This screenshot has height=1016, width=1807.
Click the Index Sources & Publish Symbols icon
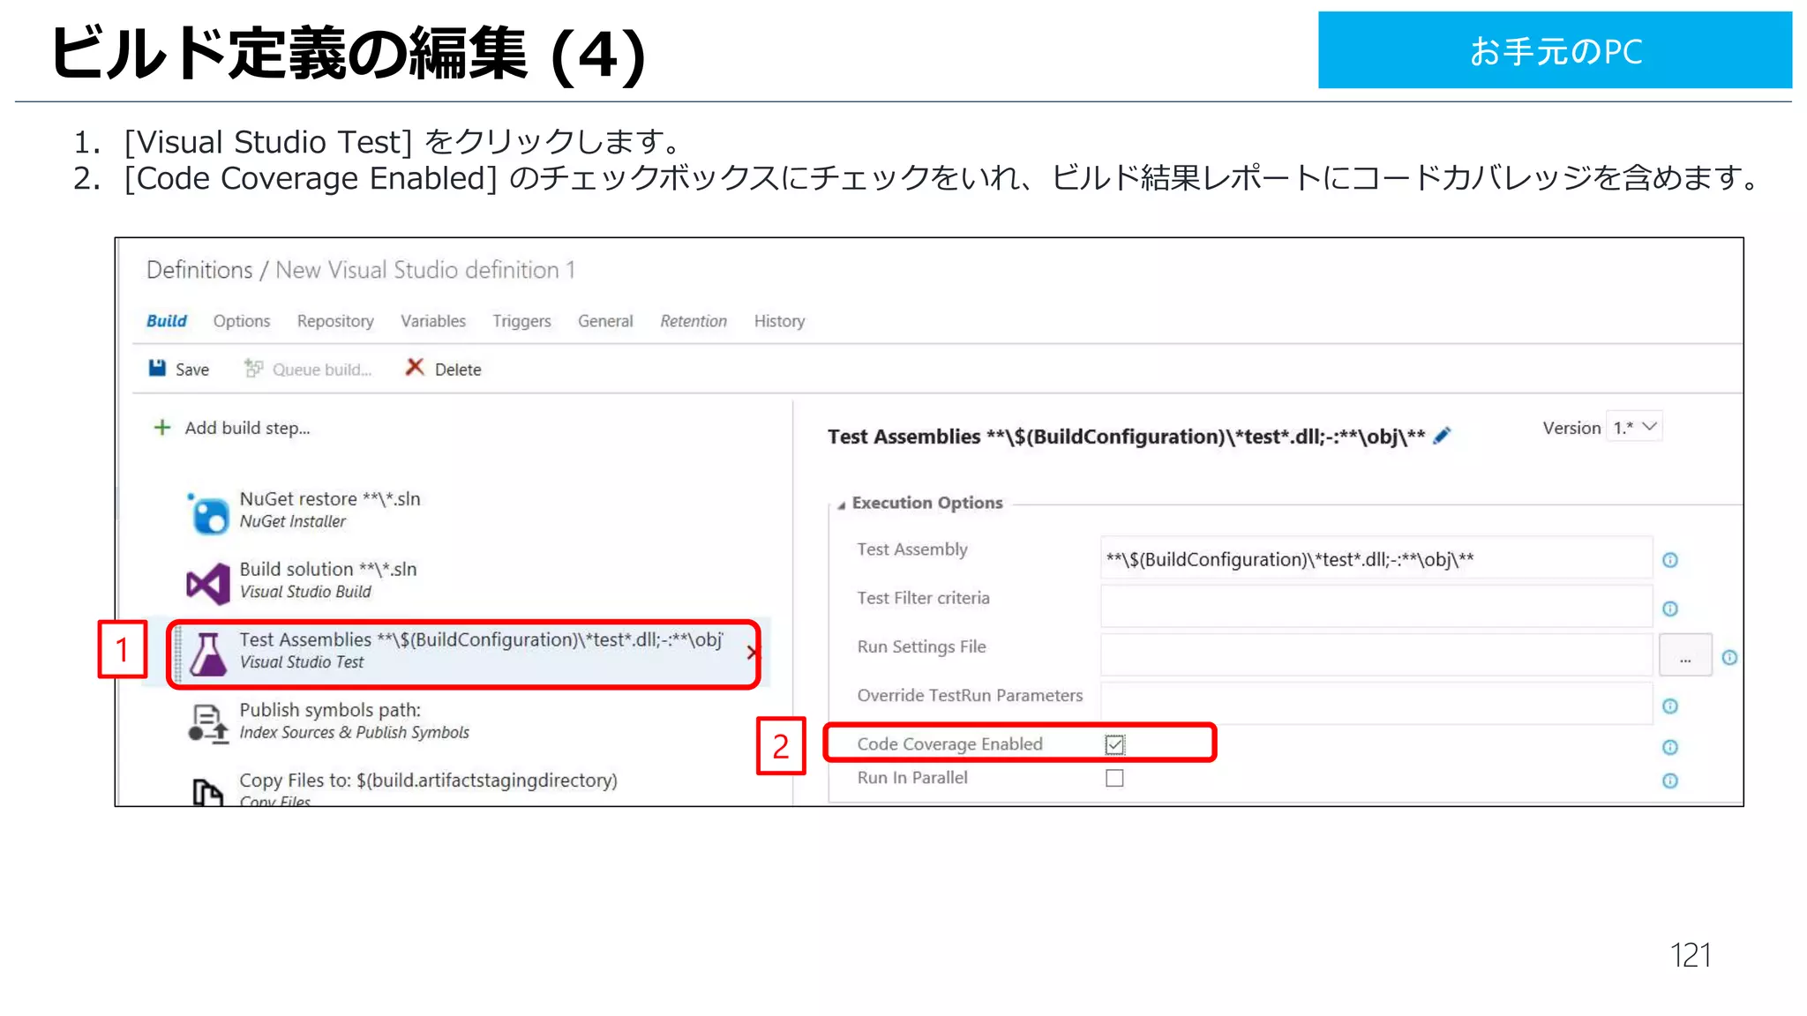(x=209, y=724)
